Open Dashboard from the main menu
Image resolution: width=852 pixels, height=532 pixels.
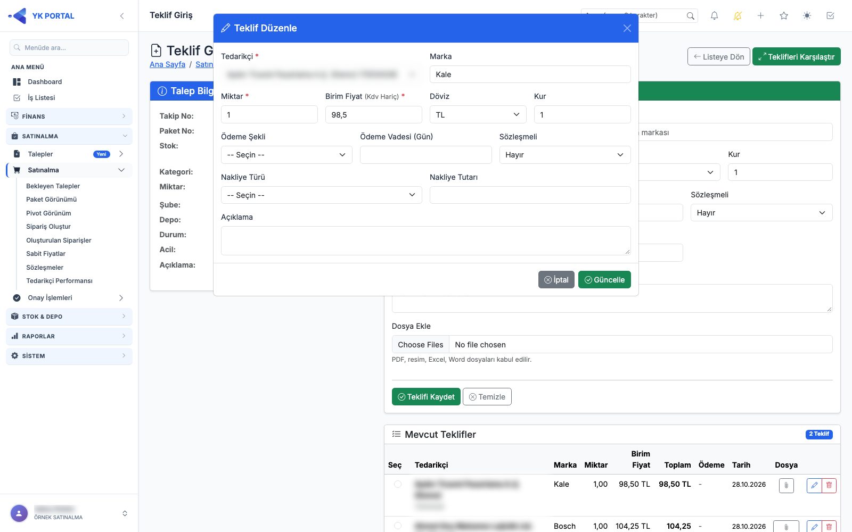[x=45, y=82]
